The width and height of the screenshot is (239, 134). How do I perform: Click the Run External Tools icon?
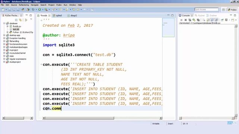[46, 10]
